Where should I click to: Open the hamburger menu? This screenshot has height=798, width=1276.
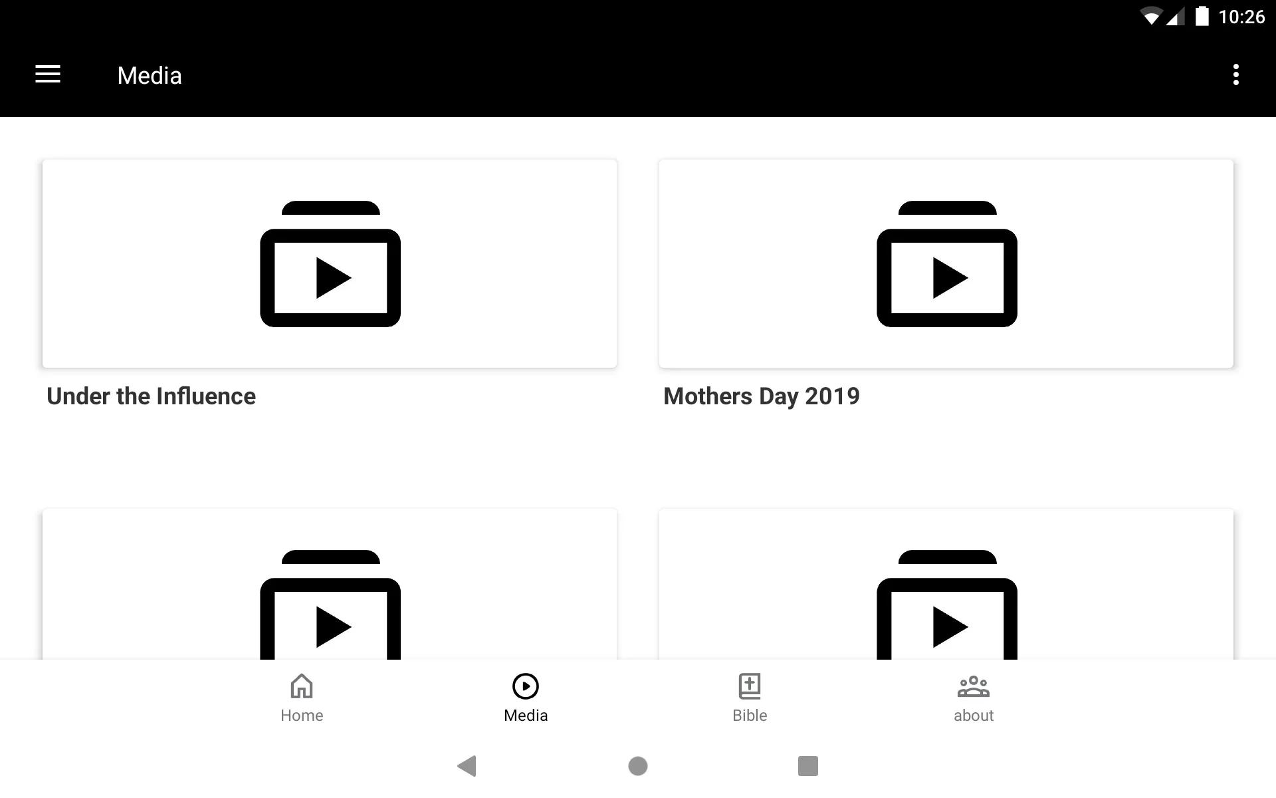tap(48, 75)
